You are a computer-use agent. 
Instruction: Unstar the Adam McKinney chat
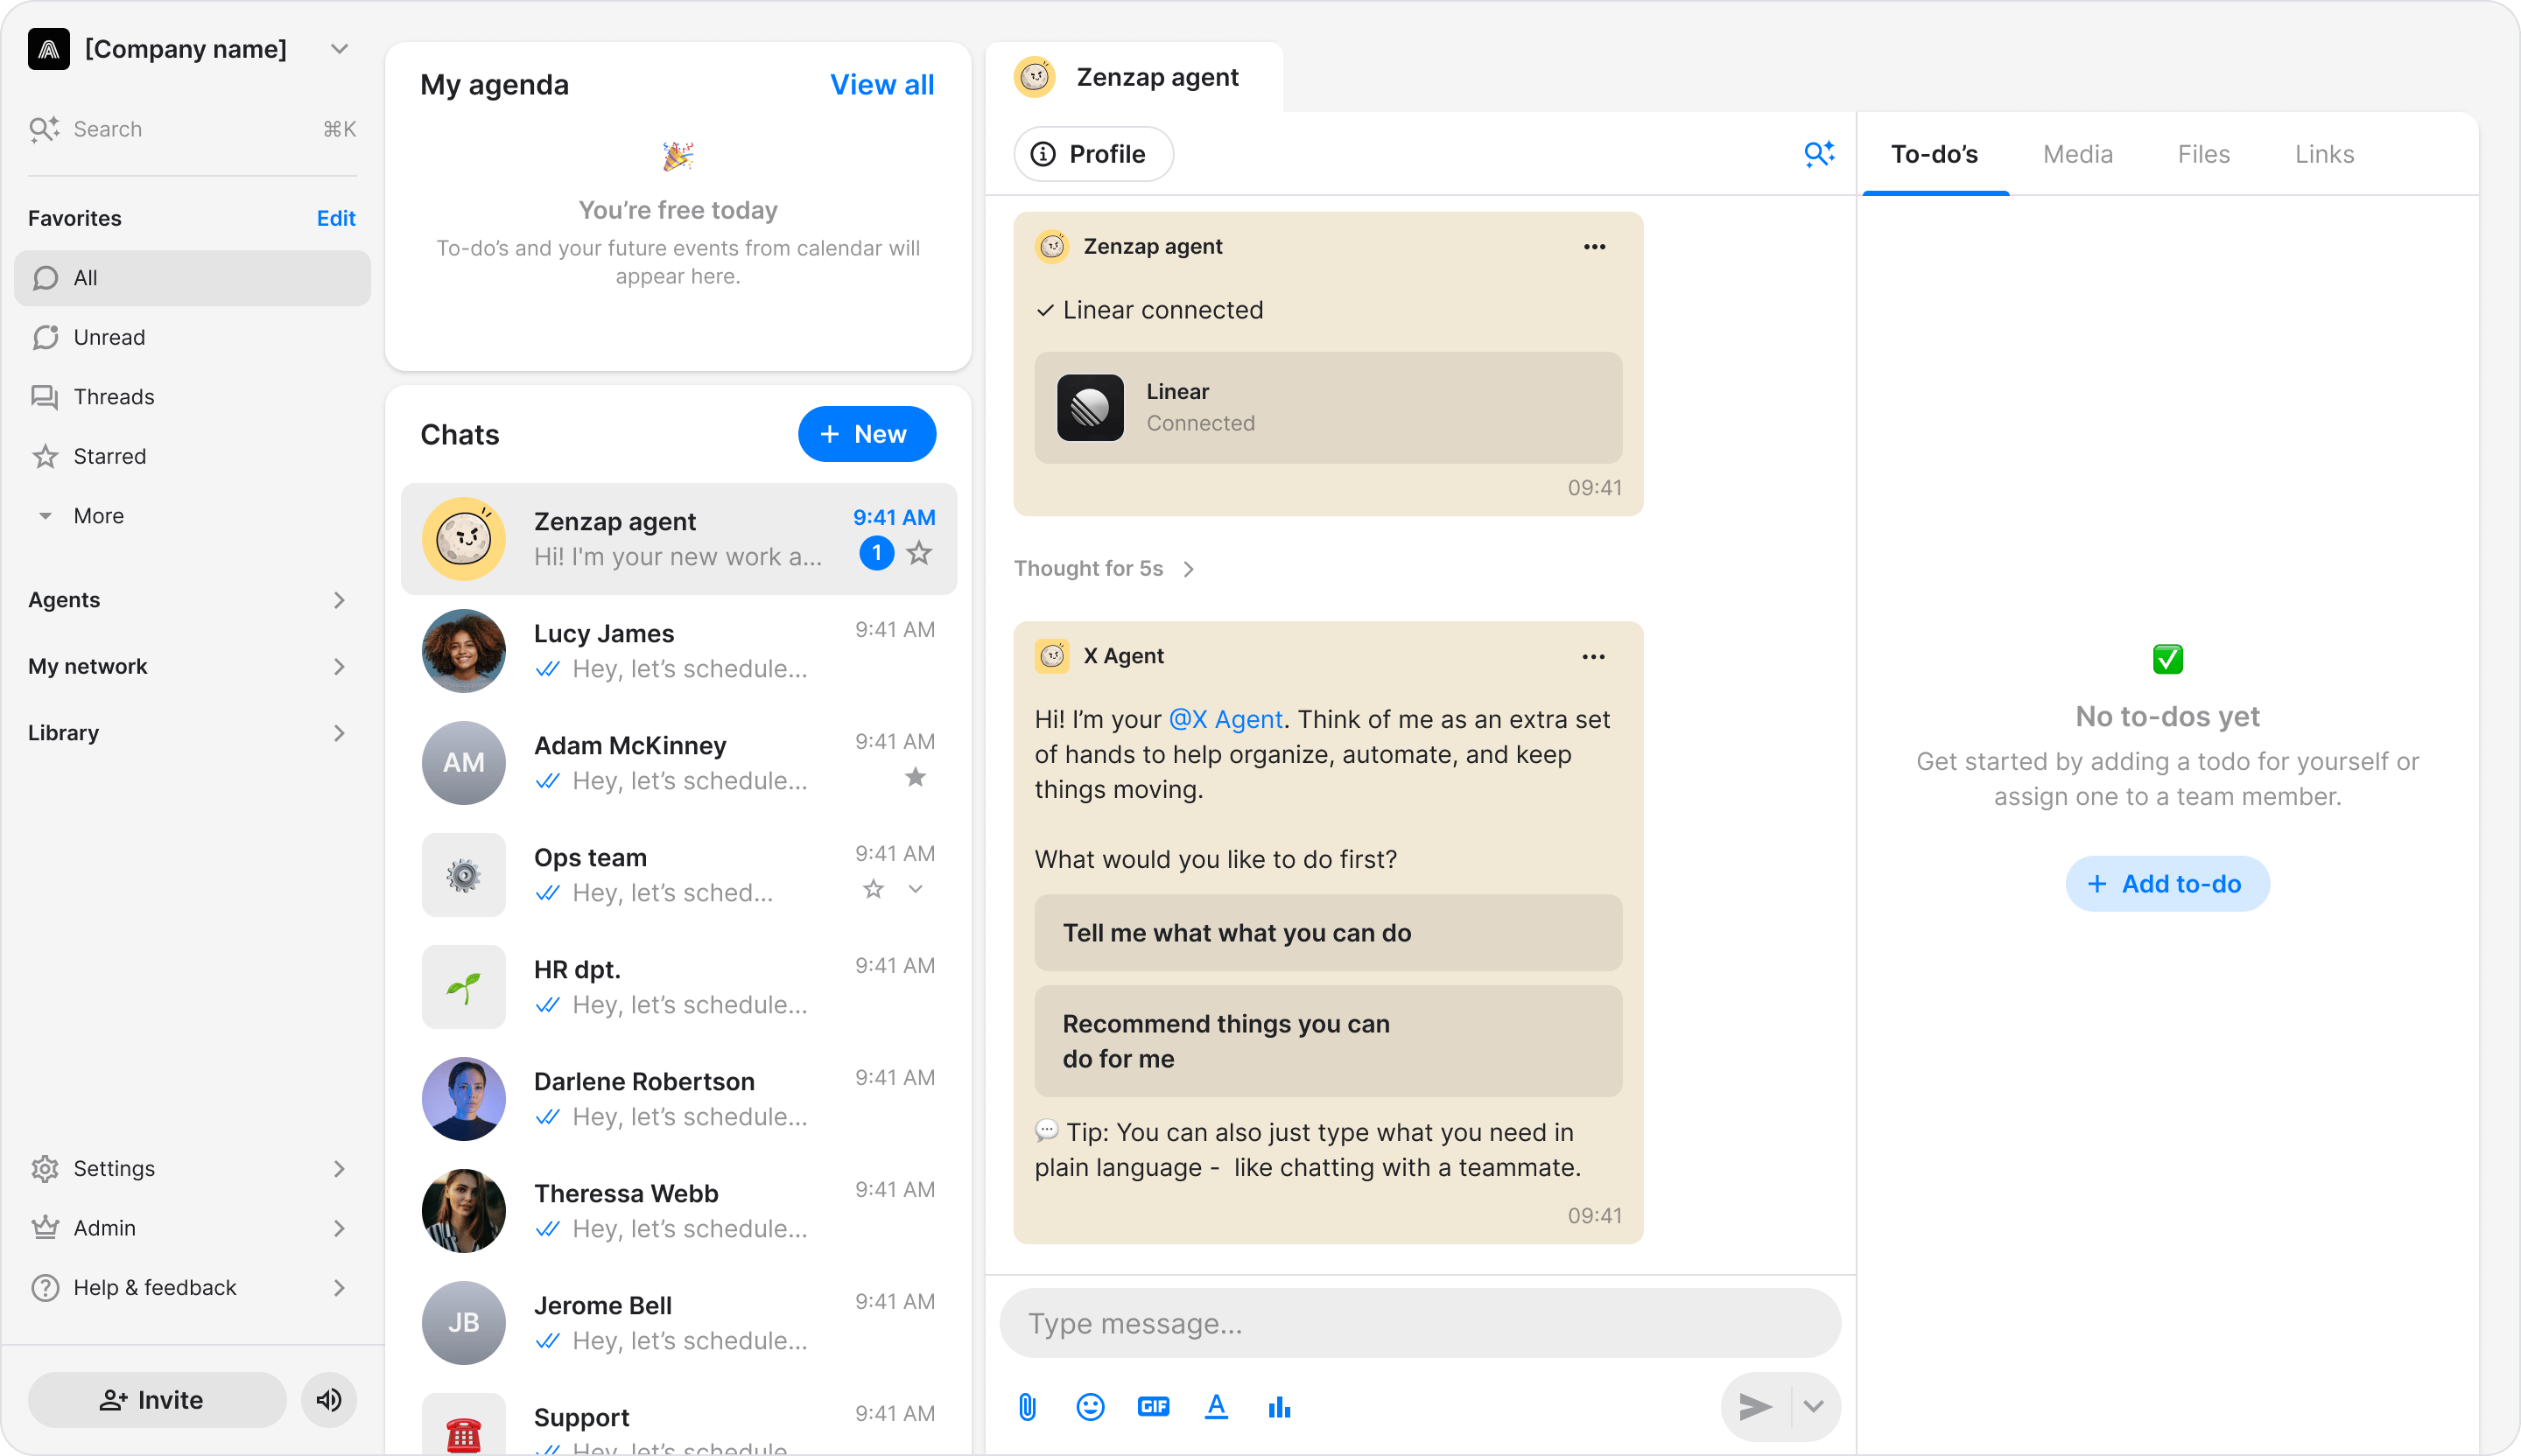[x=916, y=777]
